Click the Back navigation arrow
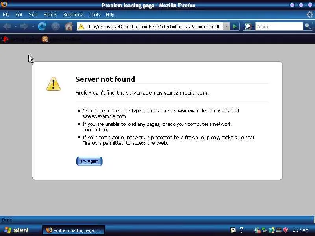 click(7, 26)
